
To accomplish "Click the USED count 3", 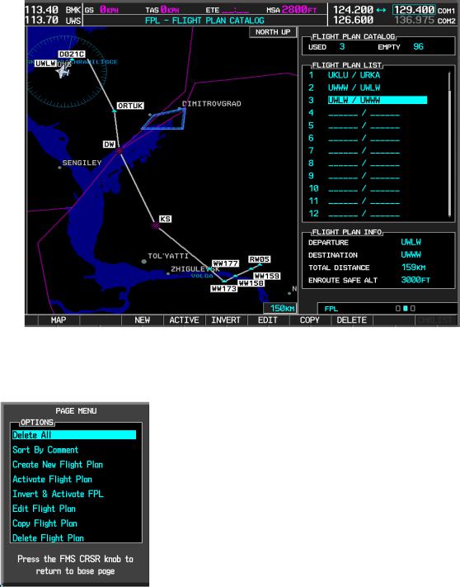I will pos(342,47).
